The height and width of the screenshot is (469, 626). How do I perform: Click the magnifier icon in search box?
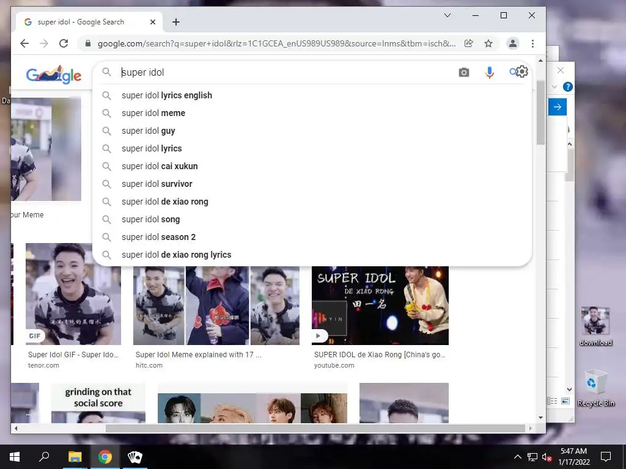click(x=106, y=72)
